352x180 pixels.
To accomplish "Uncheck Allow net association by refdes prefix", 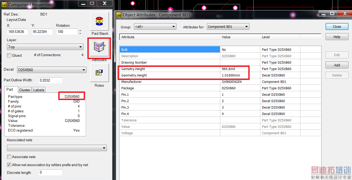I will coord(9,165).
